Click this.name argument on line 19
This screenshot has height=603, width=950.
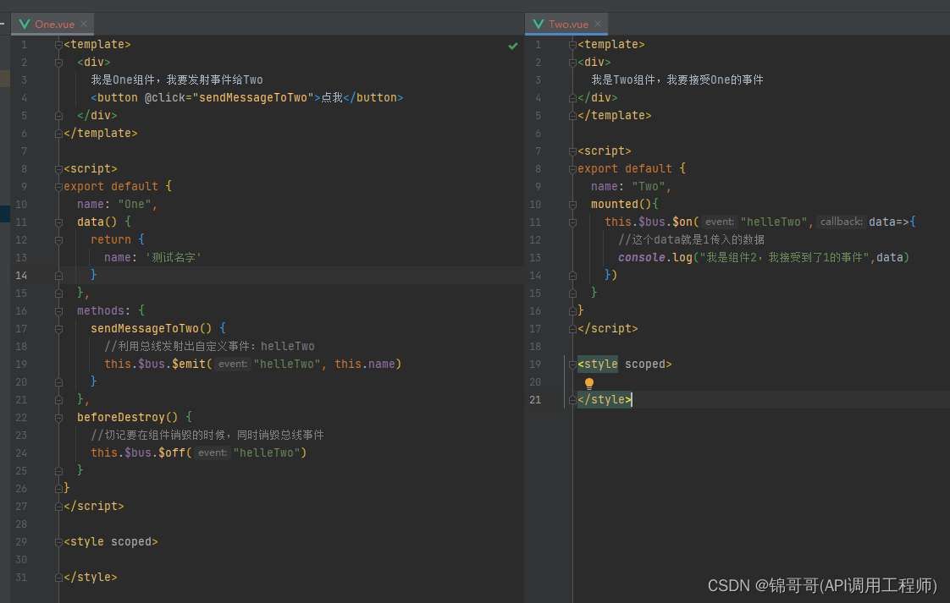point(365,364)
